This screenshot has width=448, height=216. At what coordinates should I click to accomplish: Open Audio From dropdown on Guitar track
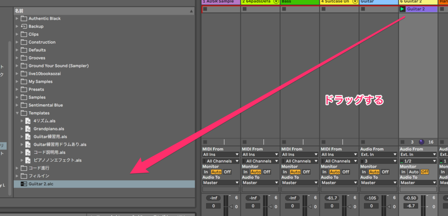(378, 154)
